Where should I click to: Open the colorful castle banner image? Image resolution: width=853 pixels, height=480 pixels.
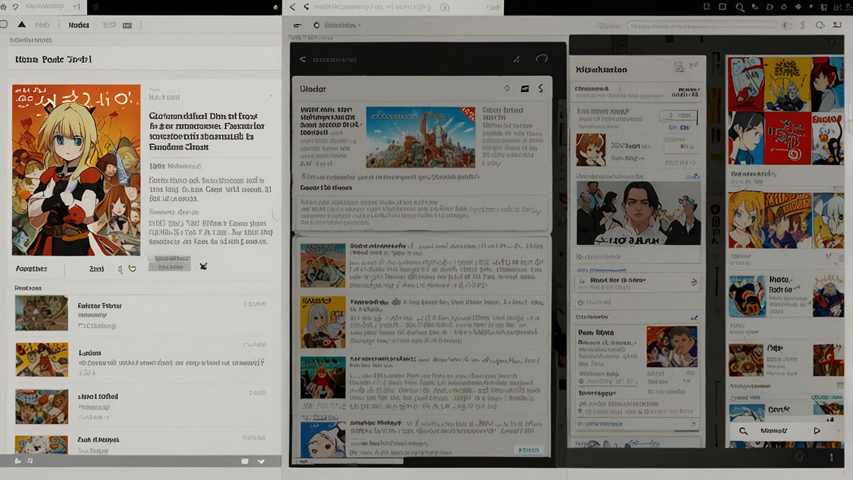(421, 137)
